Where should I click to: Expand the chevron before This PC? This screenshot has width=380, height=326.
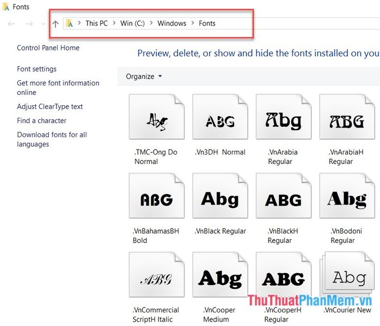[79, 23]
